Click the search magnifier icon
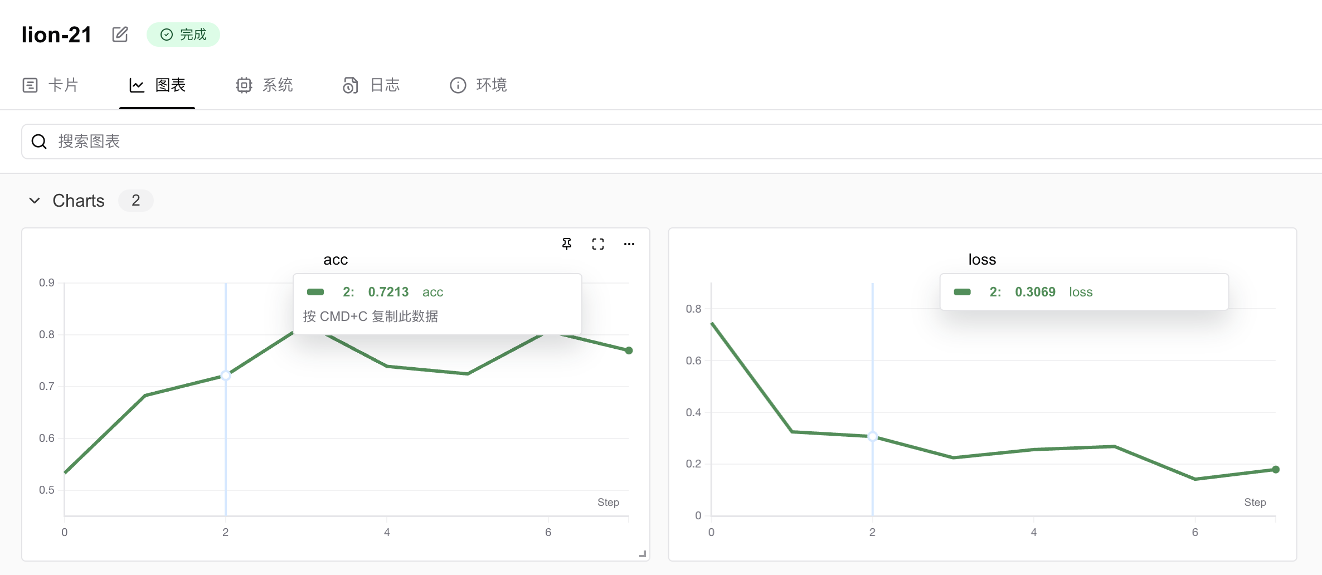 click(39, 142)
